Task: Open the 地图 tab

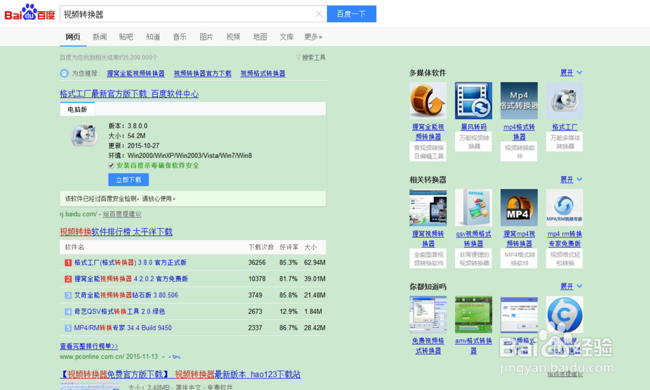Action: pyautogui.click(x=260, y=37)
